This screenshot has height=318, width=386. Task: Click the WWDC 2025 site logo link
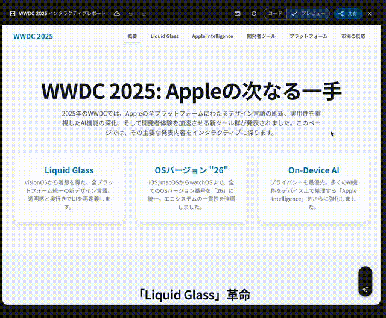click(x=33, y=36)
